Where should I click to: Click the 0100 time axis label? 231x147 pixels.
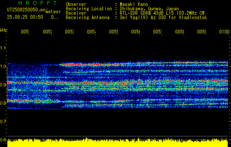pos(224,32)
